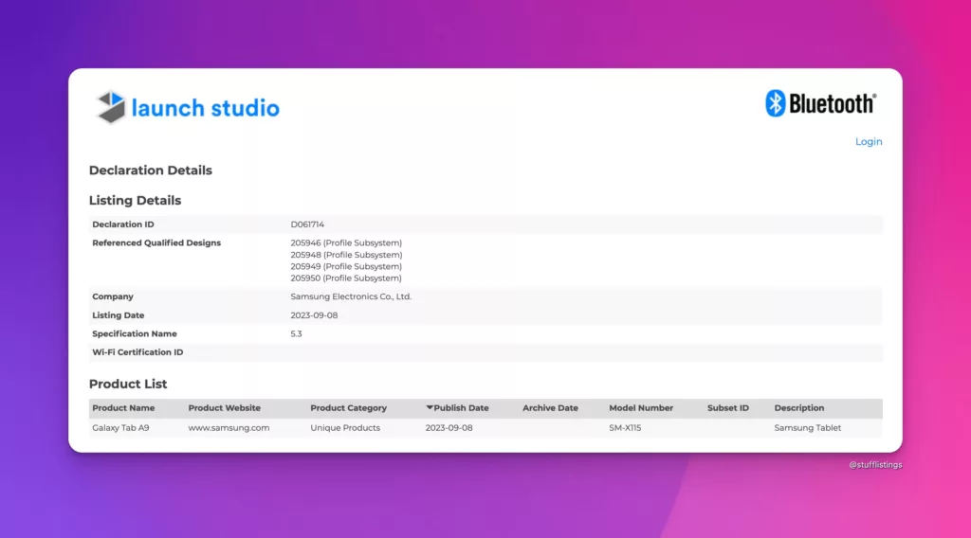Click model number SM-X115 cell
The width and height of the screenshot is (971, 538).
[625, 428]
